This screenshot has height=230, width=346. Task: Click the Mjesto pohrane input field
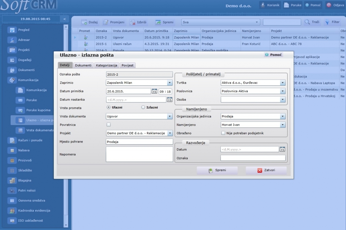(139, 142)
